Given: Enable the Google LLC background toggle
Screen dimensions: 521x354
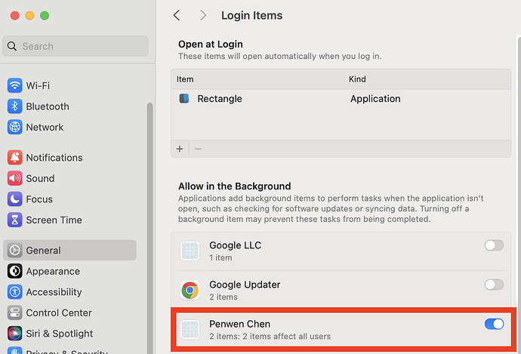Looking at the screenshot, I should coord(494,245).
